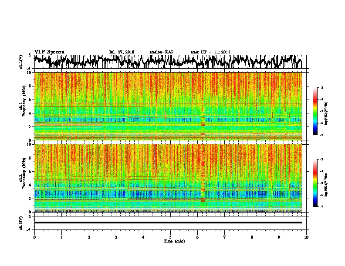Screen dimensions: 345x266
Task: Select the "start UT = 11:20:1" text
Action: point(210,52)
